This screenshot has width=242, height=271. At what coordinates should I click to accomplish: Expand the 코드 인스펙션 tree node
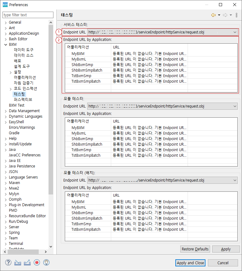point(11,89)
